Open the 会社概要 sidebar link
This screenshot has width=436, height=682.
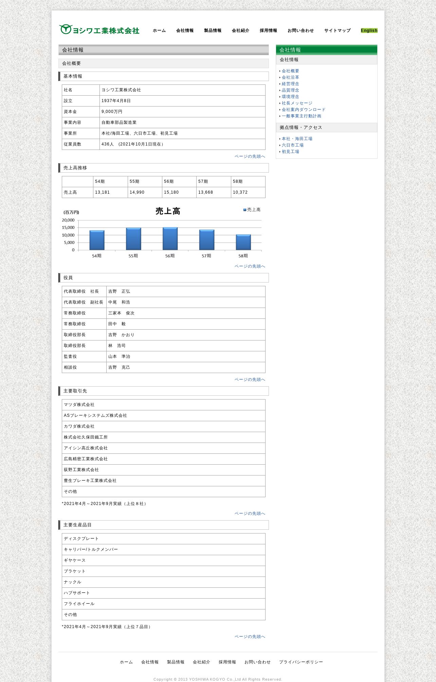(290, 71)
